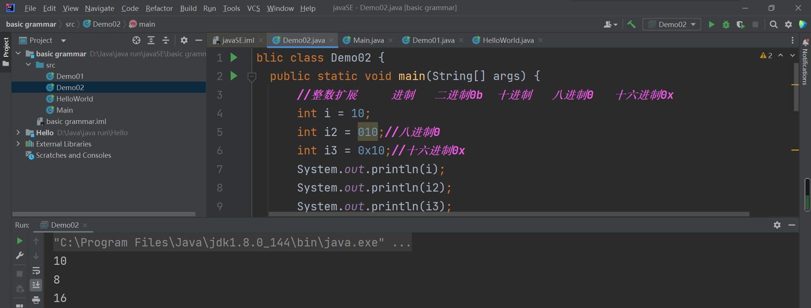Click highlighted 010 literal in code
Screen dimensions: 811x308
pyautogui.click(x=368, y=132)
